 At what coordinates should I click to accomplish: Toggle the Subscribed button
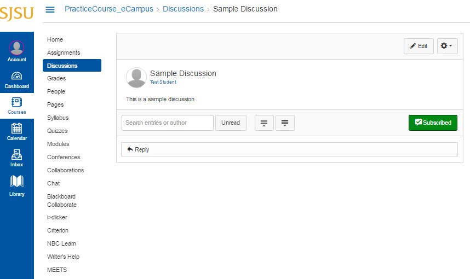433,123
